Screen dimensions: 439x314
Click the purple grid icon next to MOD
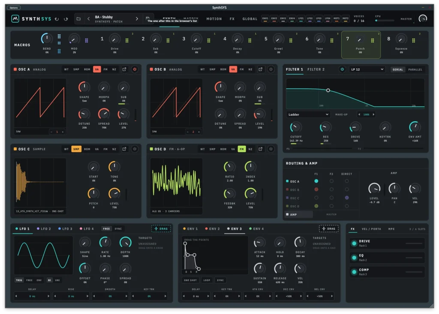click(87, 41)
